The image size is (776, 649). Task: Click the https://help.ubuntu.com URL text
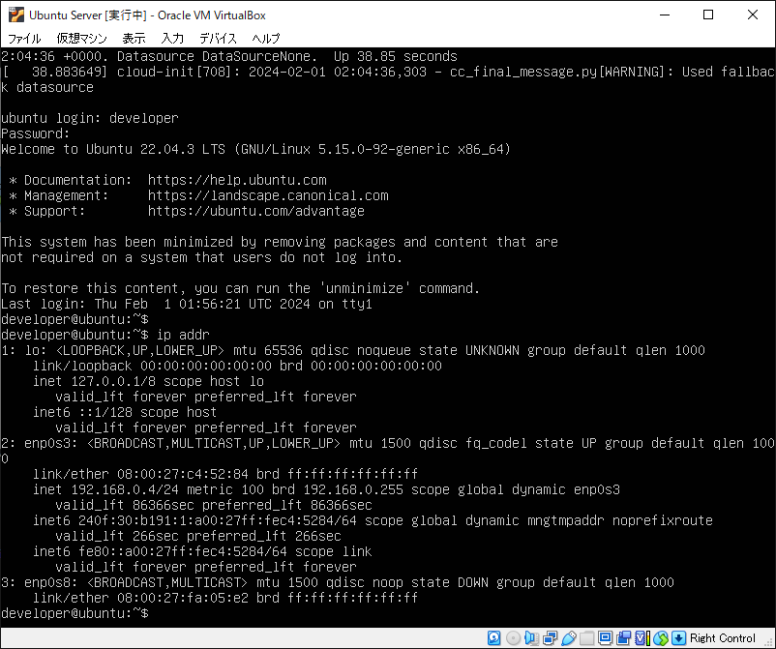pos(237,180)
